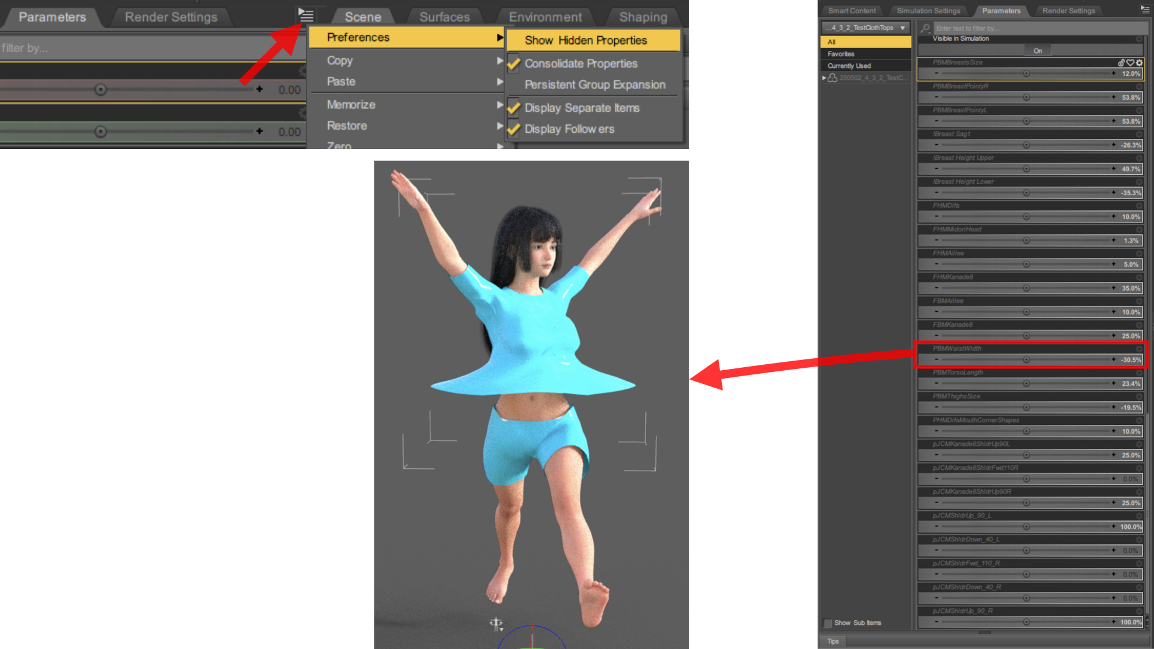Viewport: 1154px width, 649px height.
Task: Enable Show Sub Items checkbox
Action: [x=828, y=623]
